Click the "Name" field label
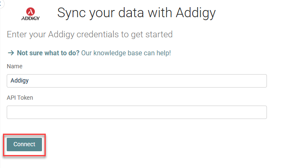Image resolution: width=290 pixels, height=168 pixels. [x=15, y=66]
